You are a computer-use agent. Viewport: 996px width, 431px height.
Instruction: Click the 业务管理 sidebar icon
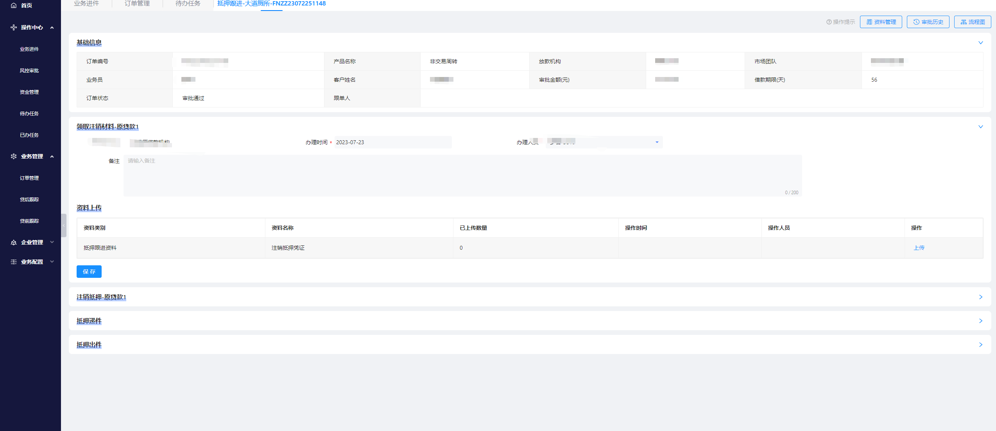click(x=14, y=156)
